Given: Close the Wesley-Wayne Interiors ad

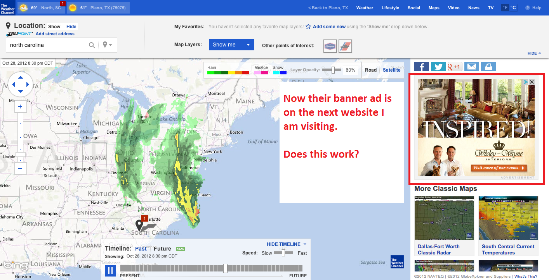Looking at the screenshot, I should tap(532, 82).
